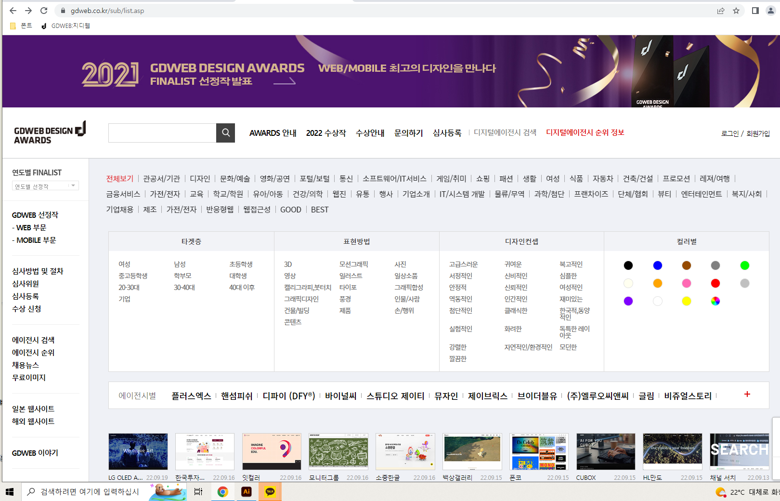Select the purple color swatch
This screenshot has height=501, width=780.
coord(628,301)
